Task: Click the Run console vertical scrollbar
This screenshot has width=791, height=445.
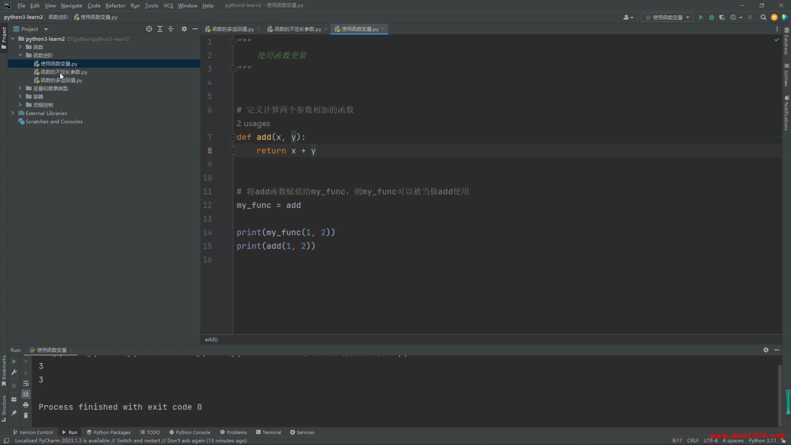Action: tap(779, 395)
